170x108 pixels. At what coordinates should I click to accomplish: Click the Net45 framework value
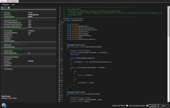click(x=30, y=17)
